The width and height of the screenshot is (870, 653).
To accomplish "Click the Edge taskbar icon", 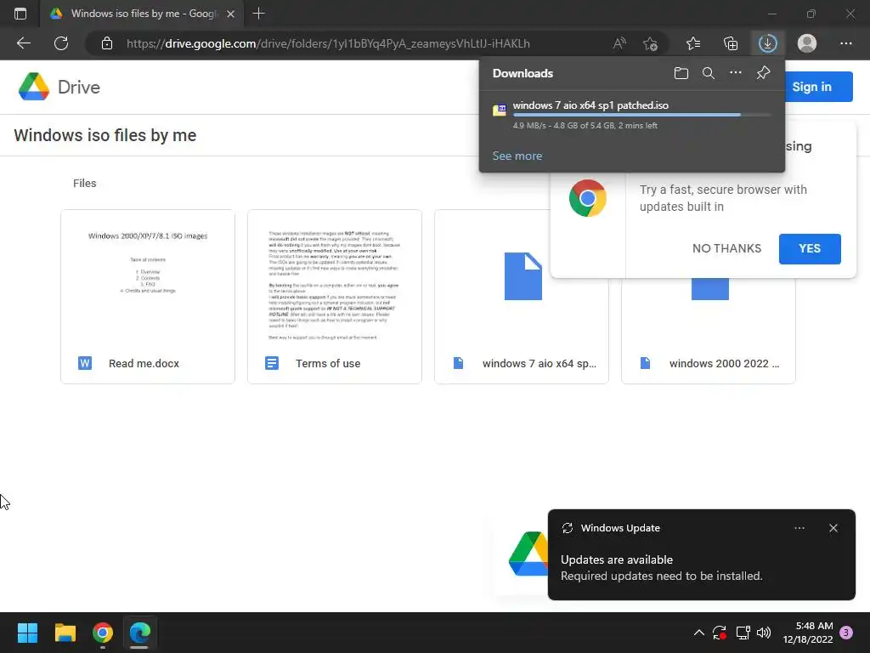I will click(140, 633).
